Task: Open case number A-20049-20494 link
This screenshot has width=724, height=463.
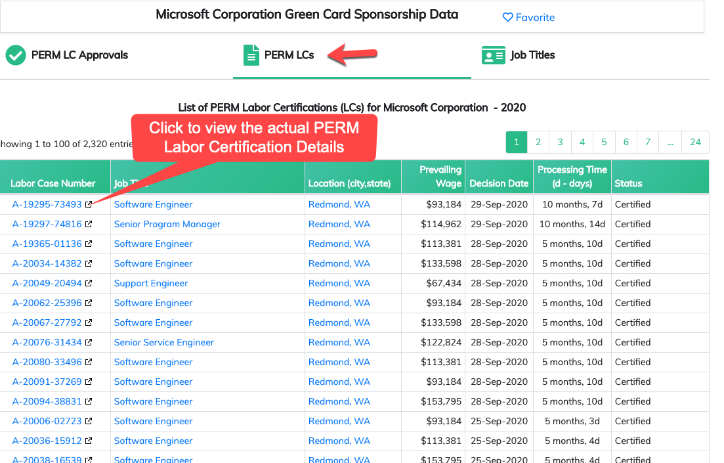Action: (47, 283)
